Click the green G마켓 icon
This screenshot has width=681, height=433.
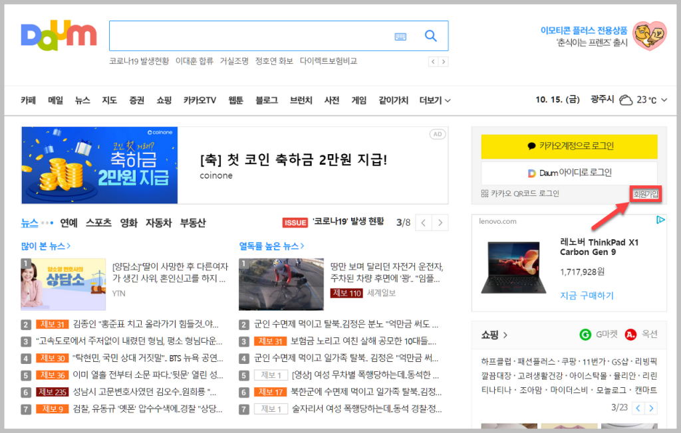585,335
